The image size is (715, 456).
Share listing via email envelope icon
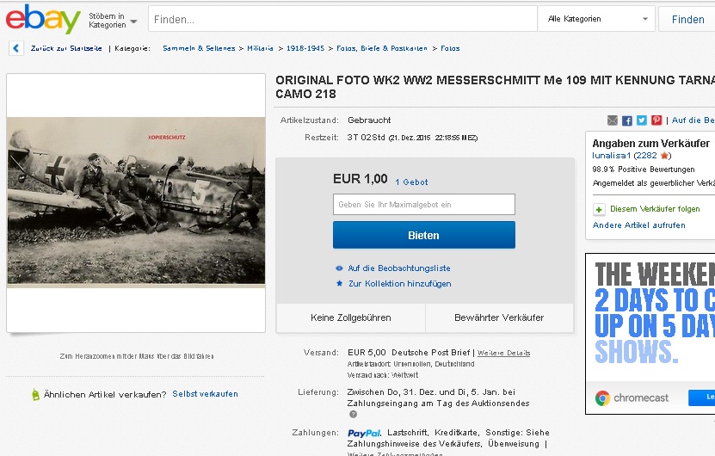pos(613,120)
